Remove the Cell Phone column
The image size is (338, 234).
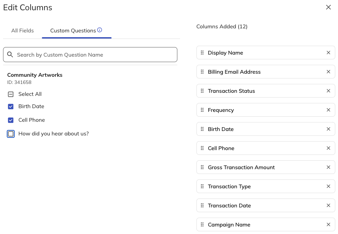click(328, 148)
